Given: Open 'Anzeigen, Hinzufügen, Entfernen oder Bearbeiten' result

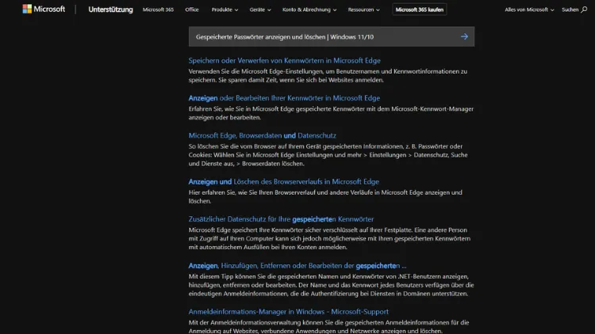Looking at the screenshot, I should click(297, 266).
